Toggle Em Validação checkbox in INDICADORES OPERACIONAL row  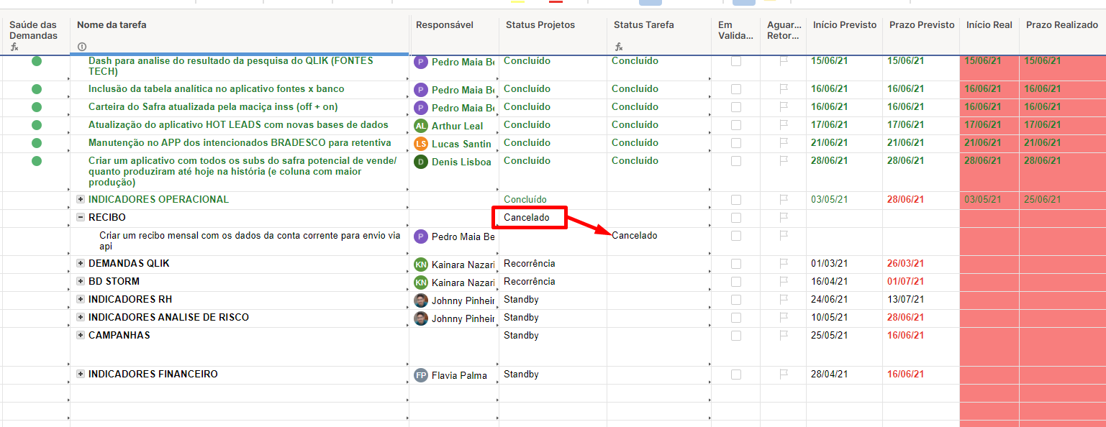(736, 200)
